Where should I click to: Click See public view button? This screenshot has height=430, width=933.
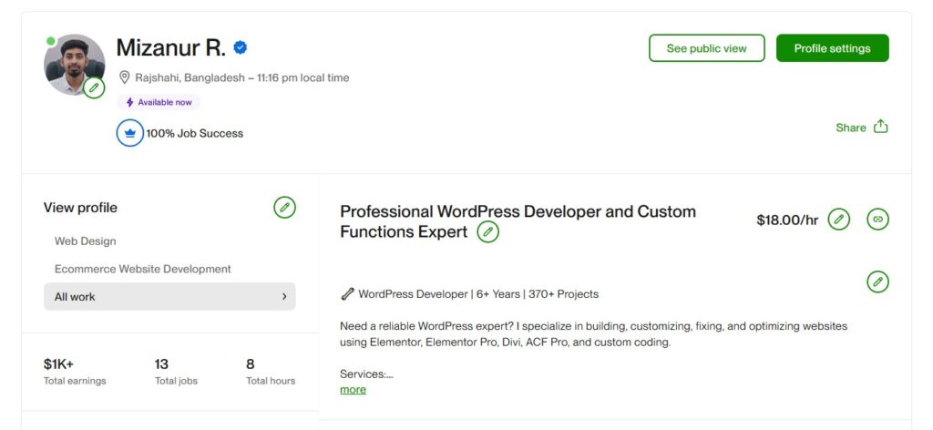(706, 48)
